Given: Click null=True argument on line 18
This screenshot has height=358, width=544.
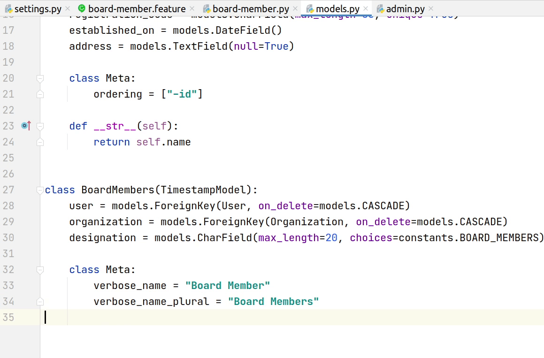Looking at the screenshot, I should (x=261, y=46).
